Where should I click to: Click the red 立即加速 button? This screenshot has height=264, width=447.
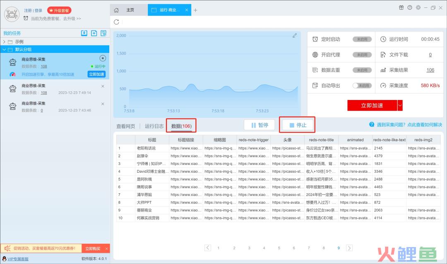coord(372,105)
